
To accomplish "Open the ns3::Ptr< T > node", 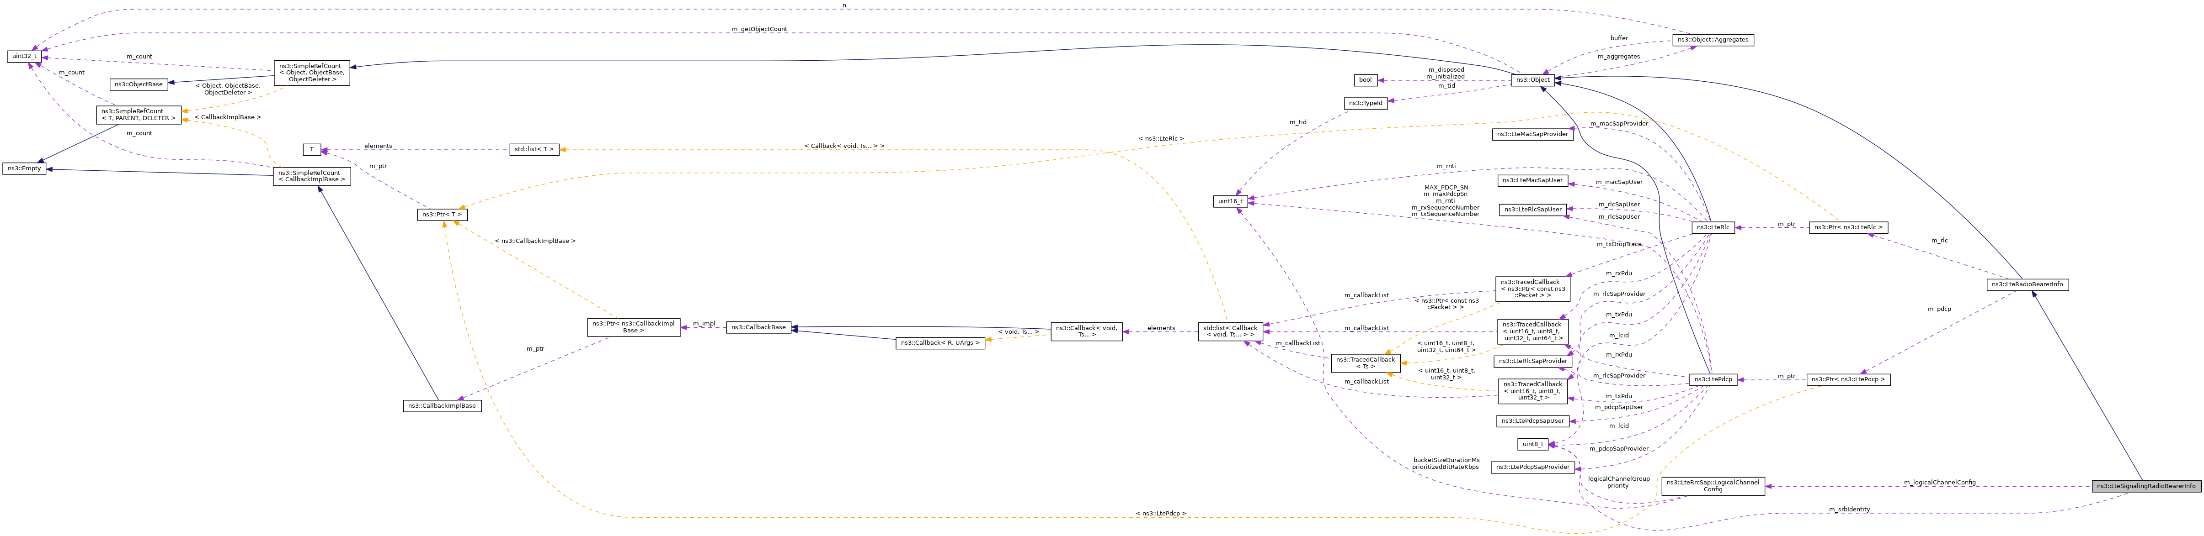I will pos(443,215).
